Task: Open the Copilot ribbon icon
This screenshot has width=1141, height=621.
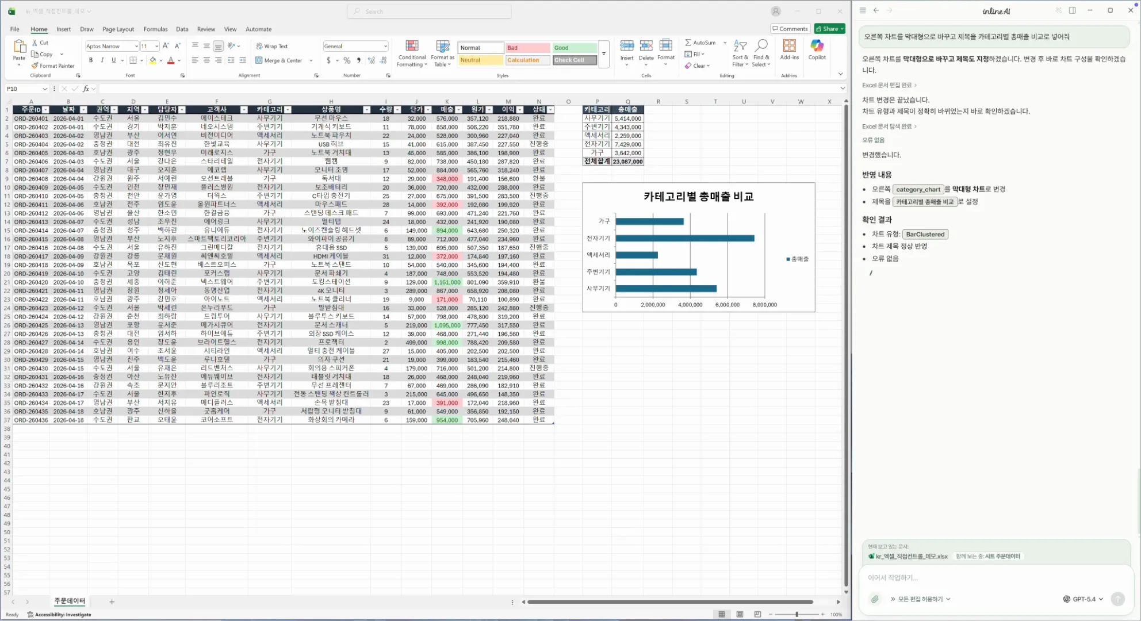Action: [817, 46]
